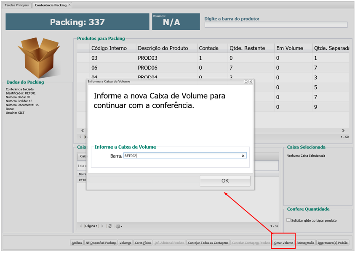
Task: Sort by the Código Interno column header
Action: click(112, 48)
